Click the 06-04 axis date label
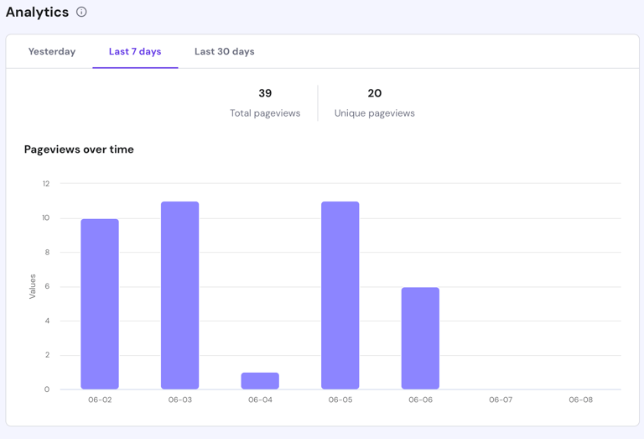The image size is (644, 439). 260,400
